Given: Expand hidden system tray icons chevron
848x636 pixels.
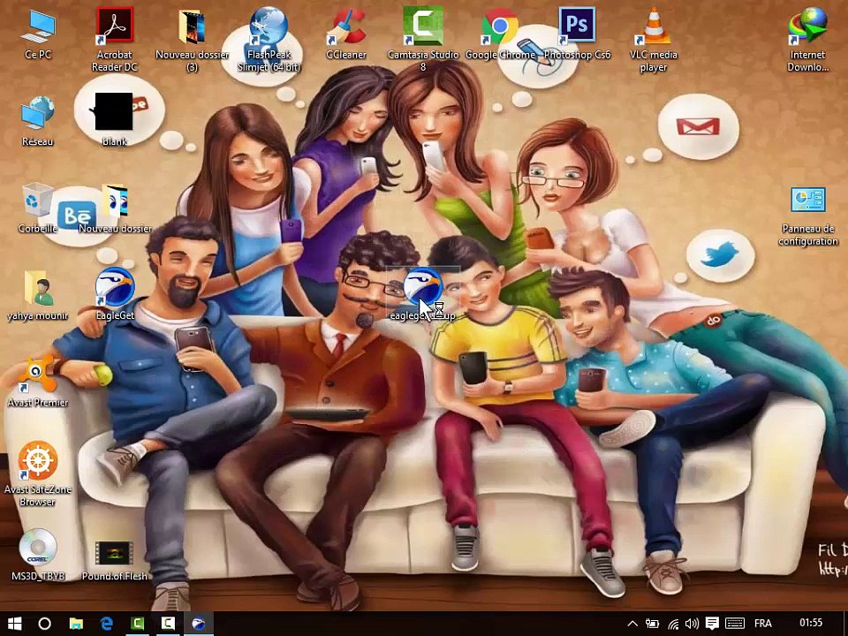Looking at the screenshot, I should (632, 624).
